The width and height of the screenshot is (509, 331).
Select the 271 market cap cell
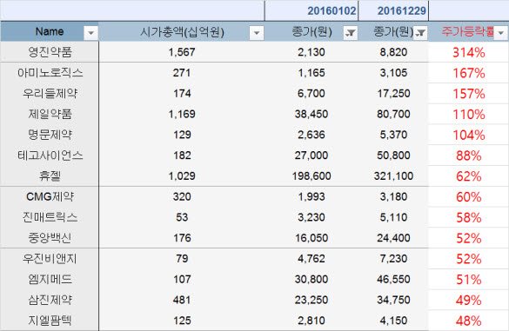[182, 73]
